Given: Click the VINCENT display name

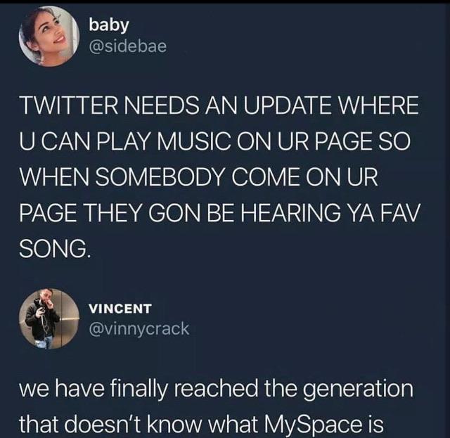Looking at the screenshot, I should [120, 309].
